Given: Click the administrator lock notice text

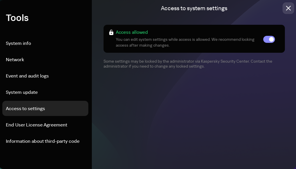Looking at the screenshot, I should pyautogui.click(x=188, y=64).
